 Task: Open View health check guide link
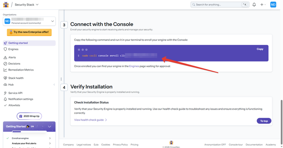coord(91,120)
